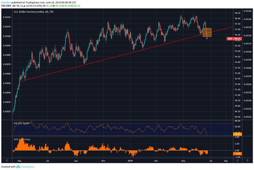This screenshot has width=254, height=170.
Task: Select the orange highlighted rectangle on chart
Action: click(x=207, y=33)
